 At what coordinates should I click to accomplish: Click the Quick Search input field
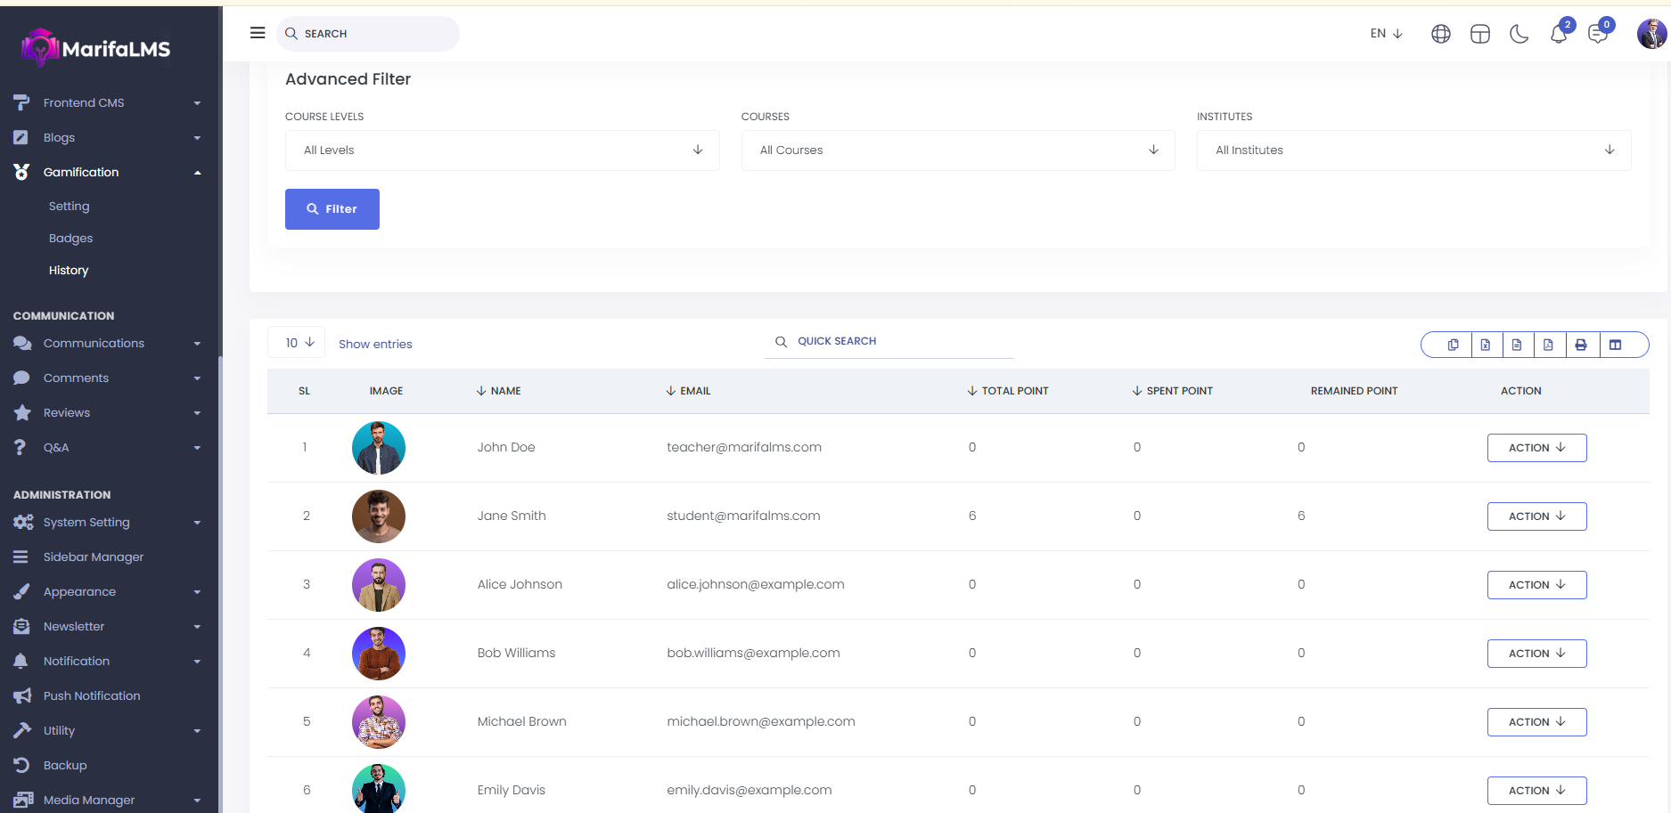coord(898,342)
